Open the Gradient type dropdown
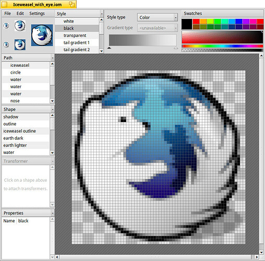This screenshot has height=261, width=265. click(x=158, y=28)
